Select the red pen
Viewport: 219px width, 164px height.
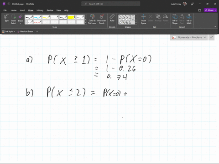click(37, 22)
